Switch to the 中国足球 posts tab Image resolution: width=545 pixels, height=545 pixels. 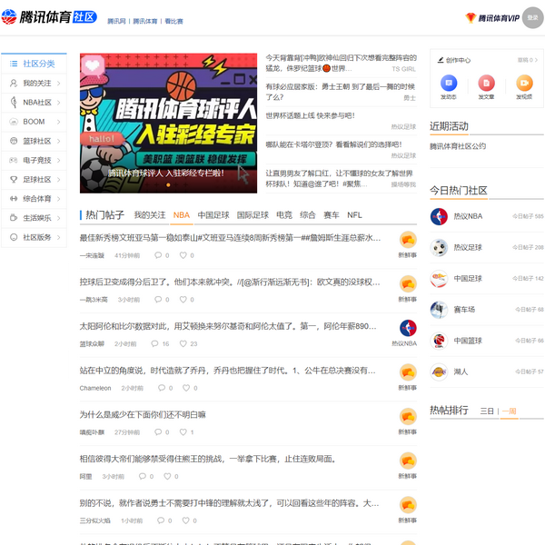coord(213,215)
